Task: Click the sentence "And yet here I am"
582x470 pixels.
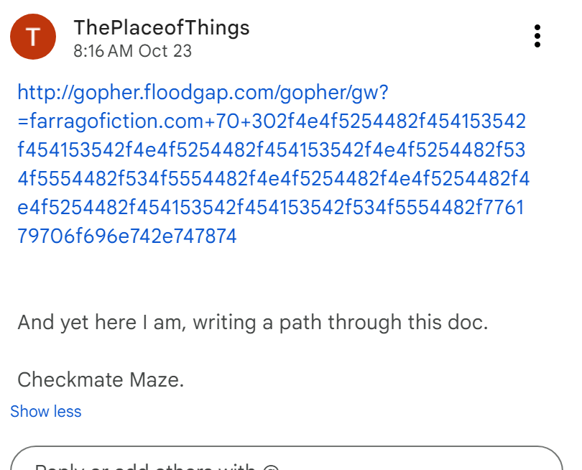Action: [x=101, y=323]
